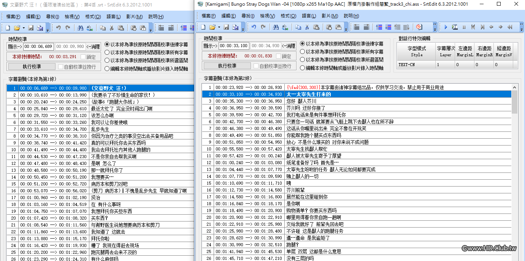The height and width of the screenshot is (261, 525).
Task: Click start time field 00:00:06,689 in left window
Action: 38,47
